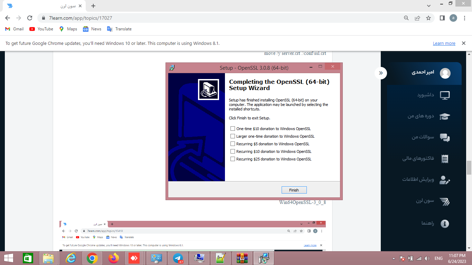
Task: Click the info circle icon in sidebar
Action: pos(445,224)
